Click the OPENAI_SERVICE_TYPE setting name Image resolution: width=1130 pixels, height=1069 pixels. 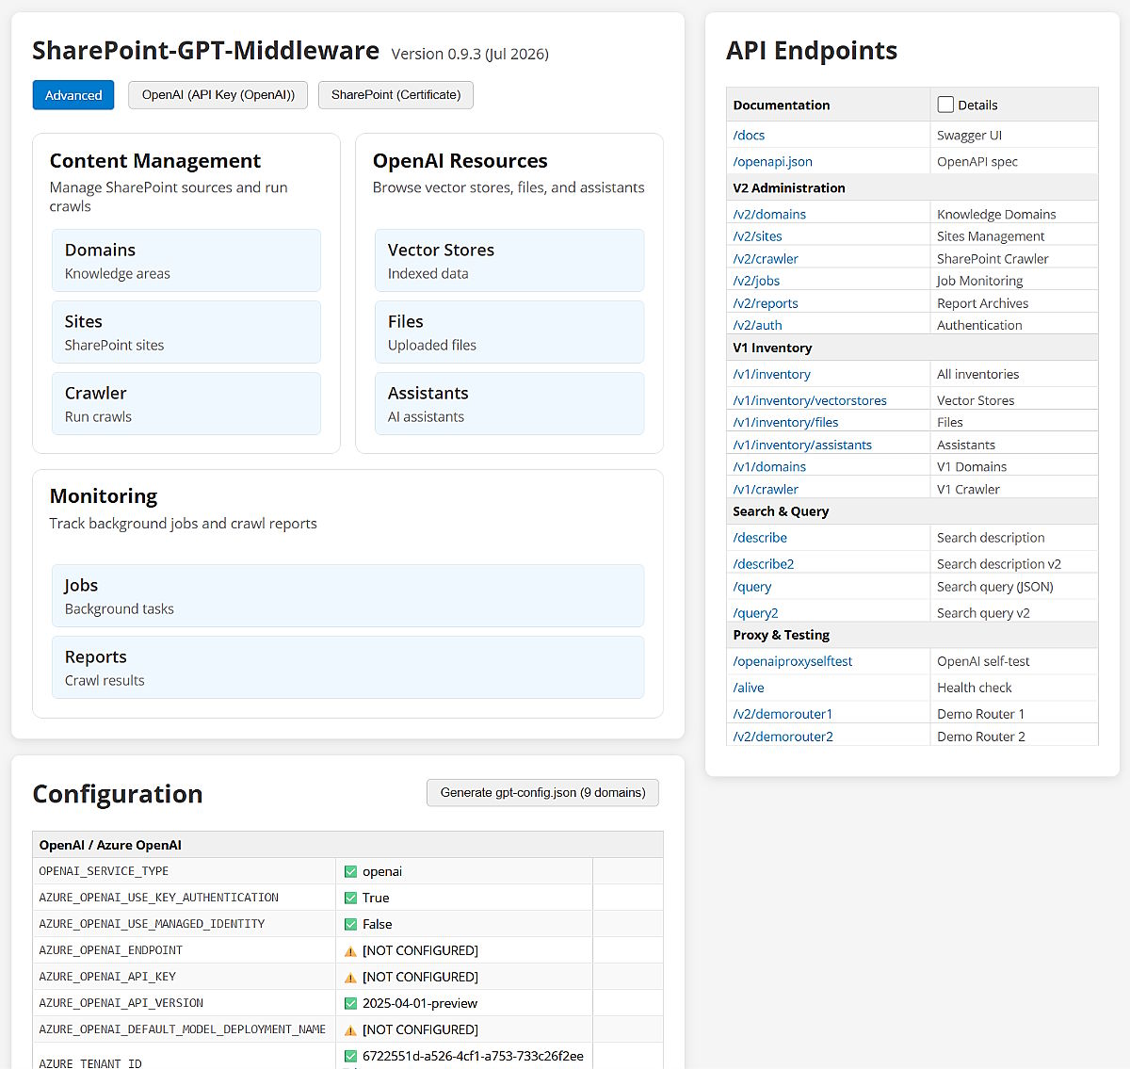pyautogui.click(x=104, y=871)
